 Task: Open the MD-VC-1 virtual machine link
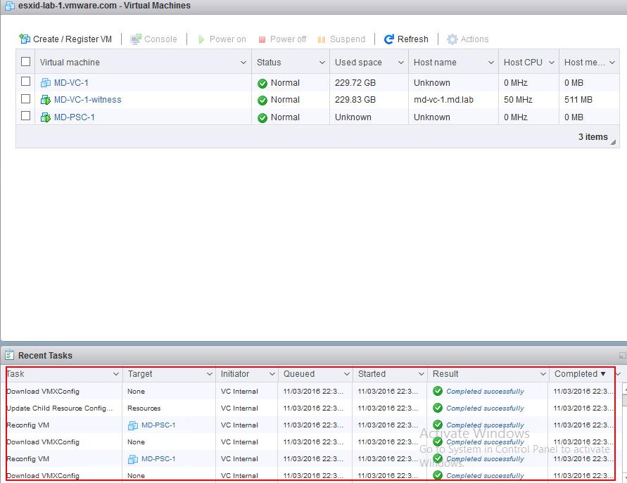[71, 83]
